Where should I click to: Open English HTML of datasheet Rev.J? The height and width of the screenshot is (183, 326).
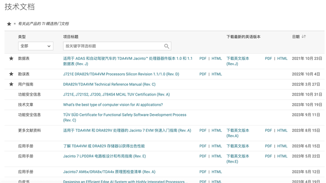coord(282,58)
